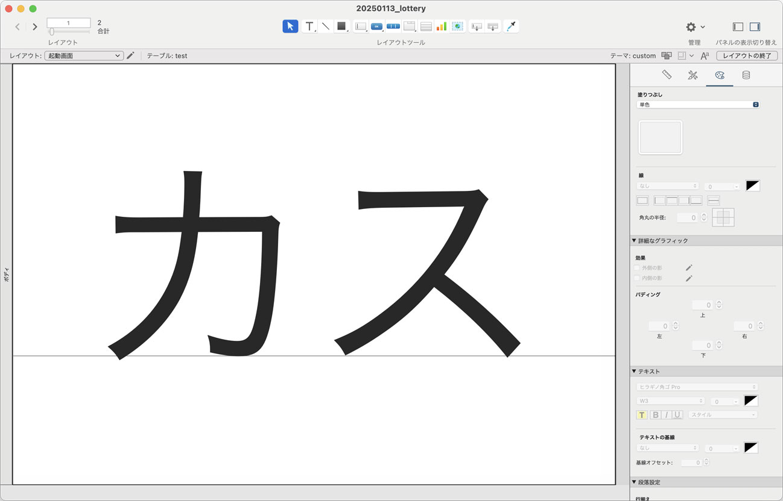The image size is (783, 501).
Task: Toggle the right inspector panel display
Action: (x=755, y=27)
